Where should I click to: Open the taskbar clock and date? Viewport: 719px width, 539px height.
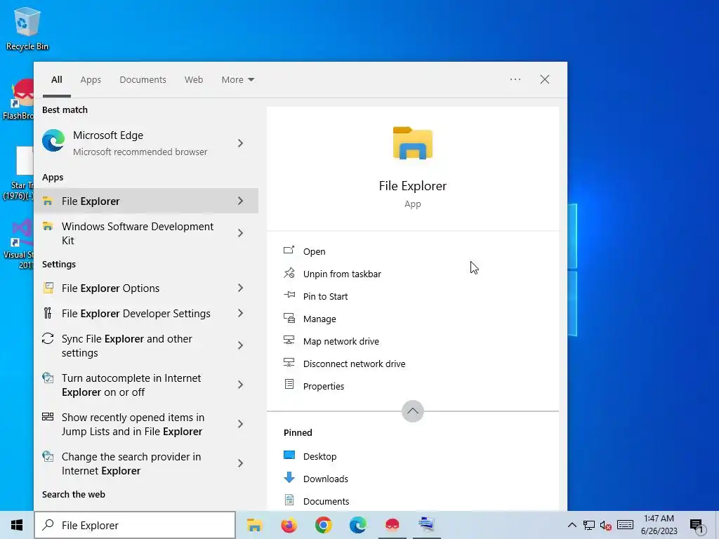(659, 525)
